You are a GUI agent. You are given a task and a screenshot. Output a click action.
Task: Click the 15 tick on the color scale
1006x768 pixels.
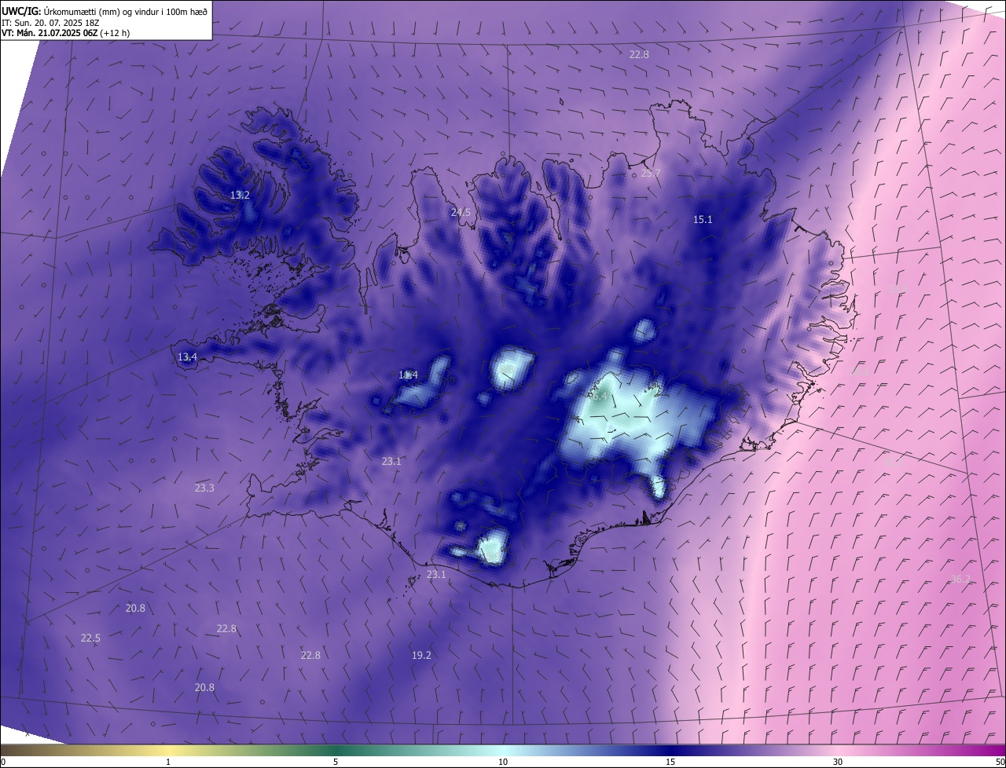(x=670, y=762)
